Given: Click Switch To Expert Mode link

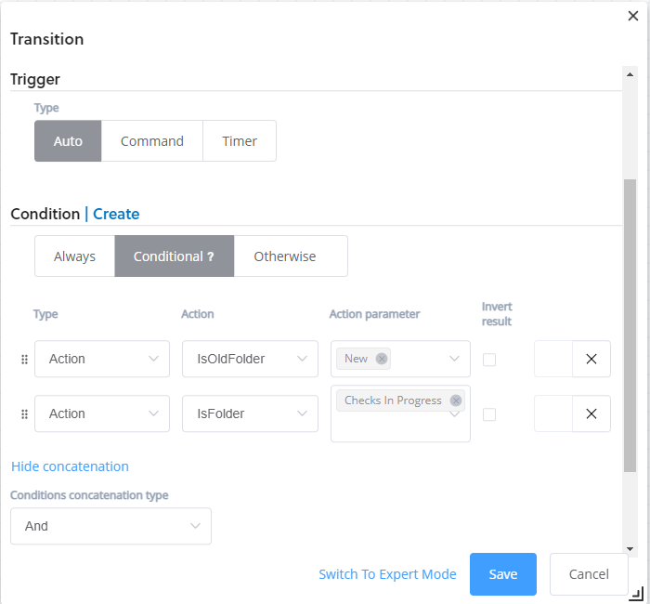Looking at the screenshot, I should (x=387, y=574).
